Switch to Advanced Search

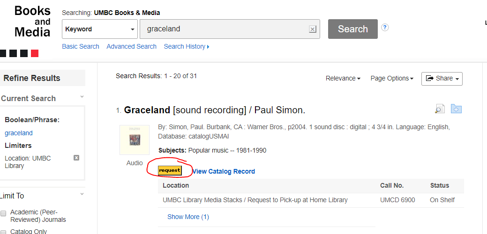131,46
